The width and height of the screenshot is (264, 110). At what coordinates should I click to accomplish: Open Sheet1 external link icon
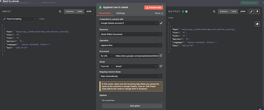161,66
